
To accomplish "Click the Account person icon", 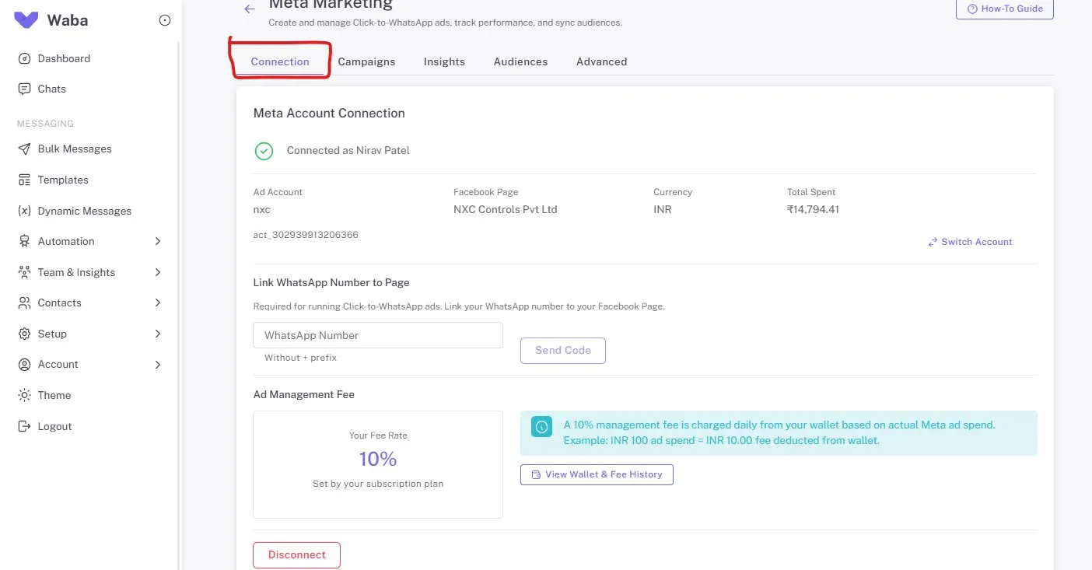I will coord(24,364).
